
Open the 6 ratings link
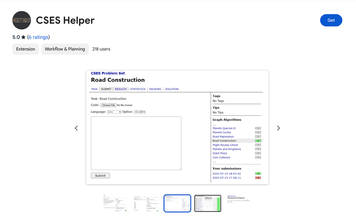pos(38,37)
